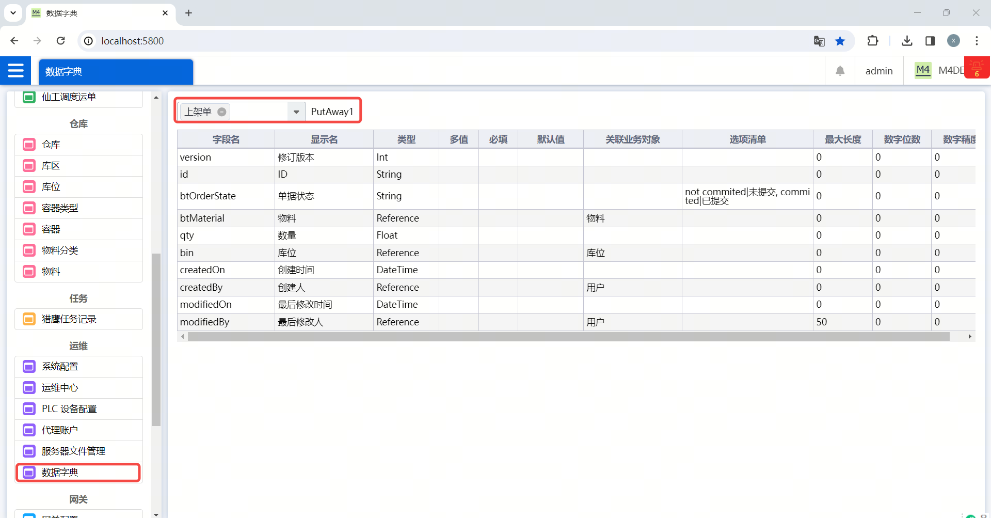Click the 猎鹰任务记录 orange icon

(x=29, y=319)
